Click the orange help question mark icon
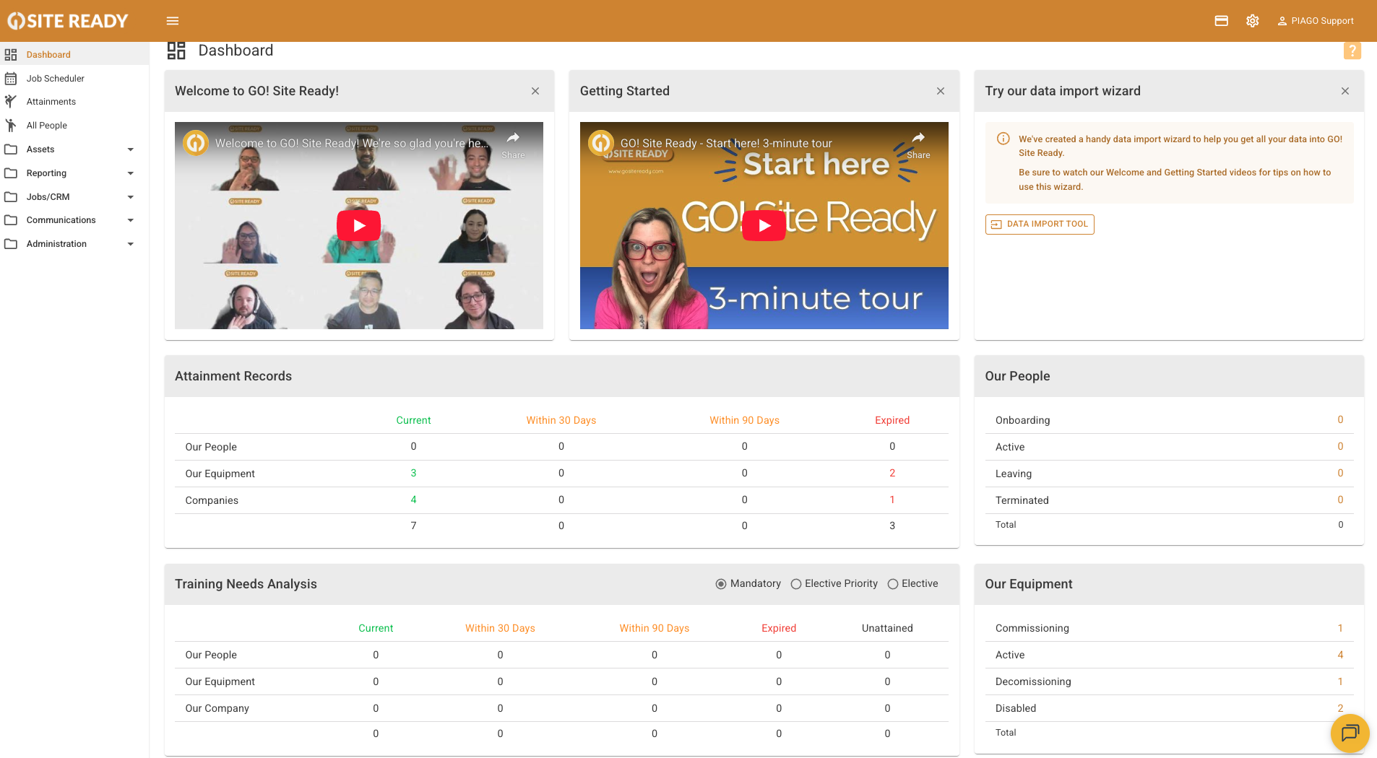Viewport: 1377px width, 758px height. click(1352, 51)
